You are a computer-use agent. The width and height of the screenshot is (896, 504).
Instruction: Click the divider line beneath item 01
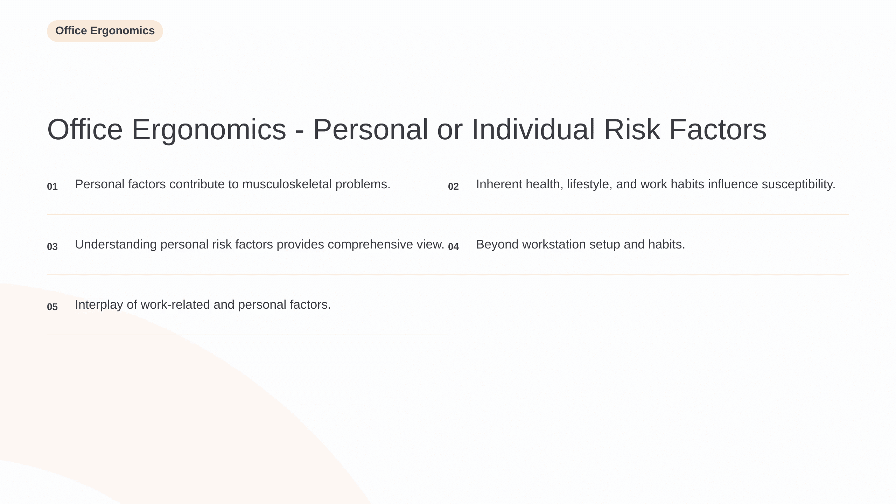click(247, 215)
